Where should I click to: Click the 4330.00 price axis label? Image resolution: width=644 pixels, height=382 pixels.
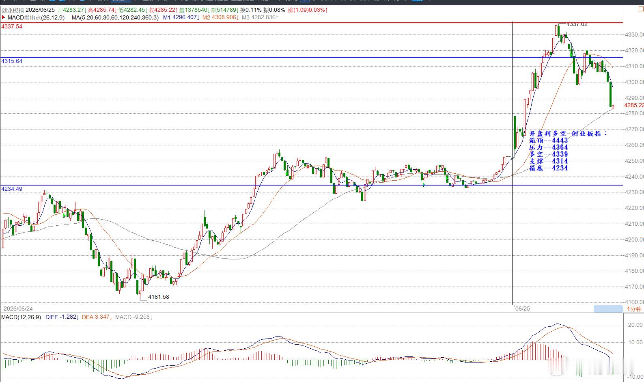pyautogui.click(x=634, y=35)
